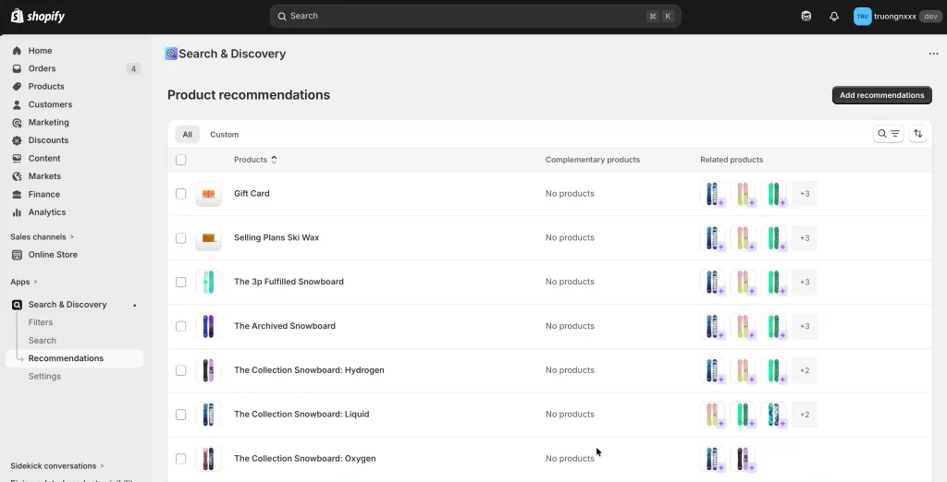Show +3 more related products for Gift Card

pos(805,194)
